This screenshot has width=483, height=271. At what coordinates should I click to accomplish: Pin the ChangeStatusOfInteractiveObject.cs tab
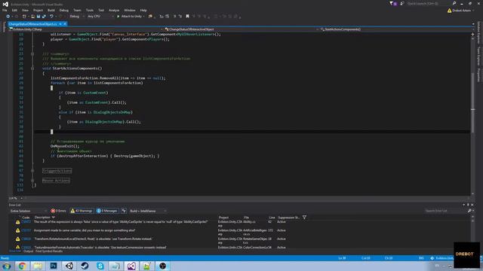pos(60,24)
